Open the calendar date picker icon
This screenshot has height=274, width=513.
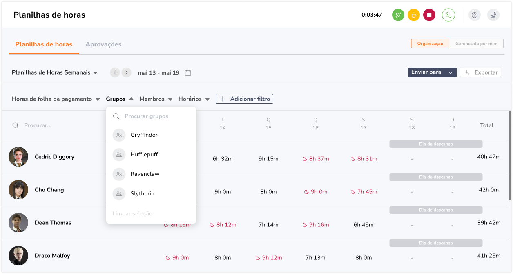pyautogui.click(x=188, y=73)
